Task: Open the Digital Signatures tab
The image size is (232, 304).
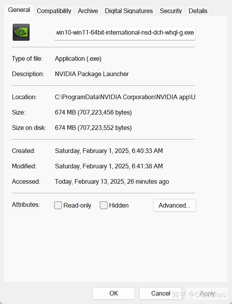Action: [x=129, y=11]
